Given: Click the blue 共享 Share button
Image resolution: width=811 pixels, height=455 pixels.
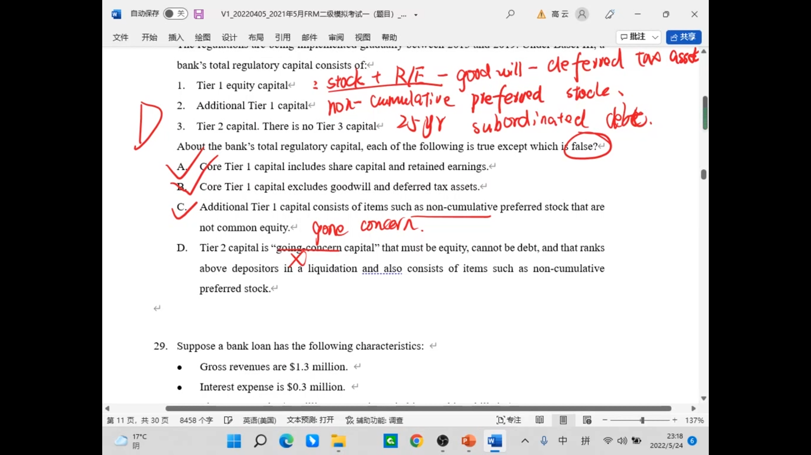Looking at the screenshot, I should 683,37.
